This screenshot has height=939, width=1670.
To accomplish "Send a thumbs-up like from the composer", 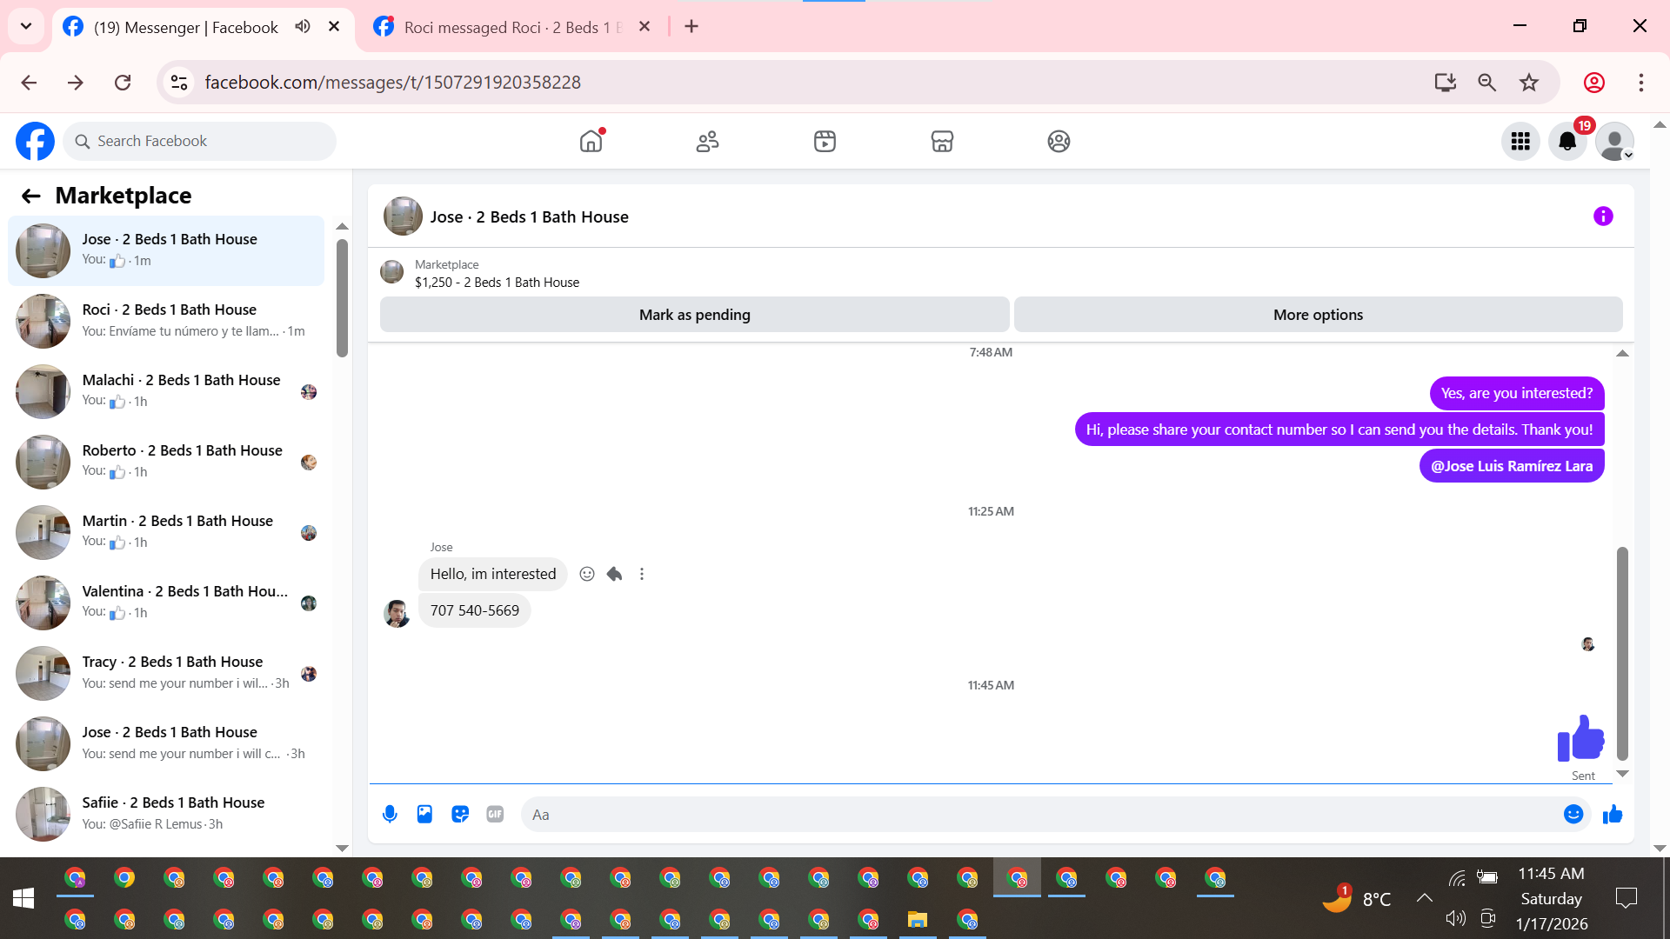I will (x=1613, y=815).
